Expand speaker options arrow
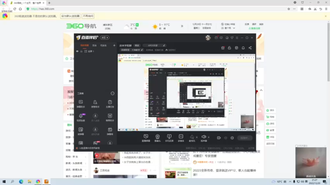330x185 pixels. point(209,137)
